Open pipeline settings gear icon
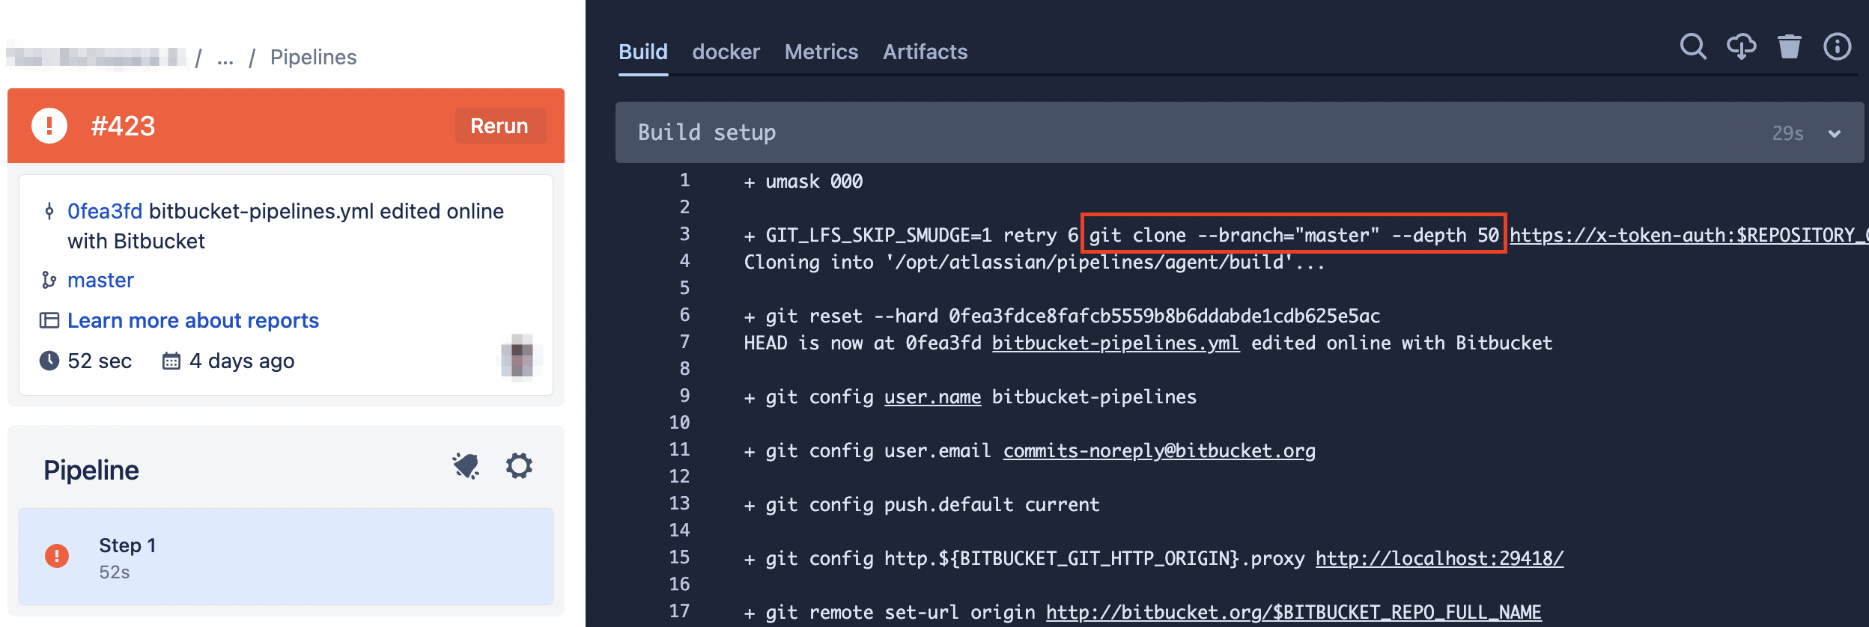Screen dimensions: 1869x627 [519, 465]
